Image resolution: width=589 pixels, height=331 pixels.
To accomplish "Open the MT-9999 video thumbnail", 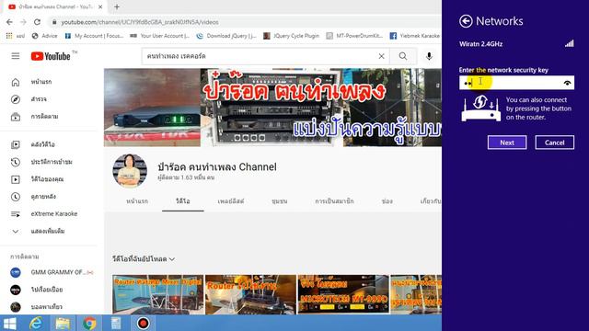I will (343, 294).
